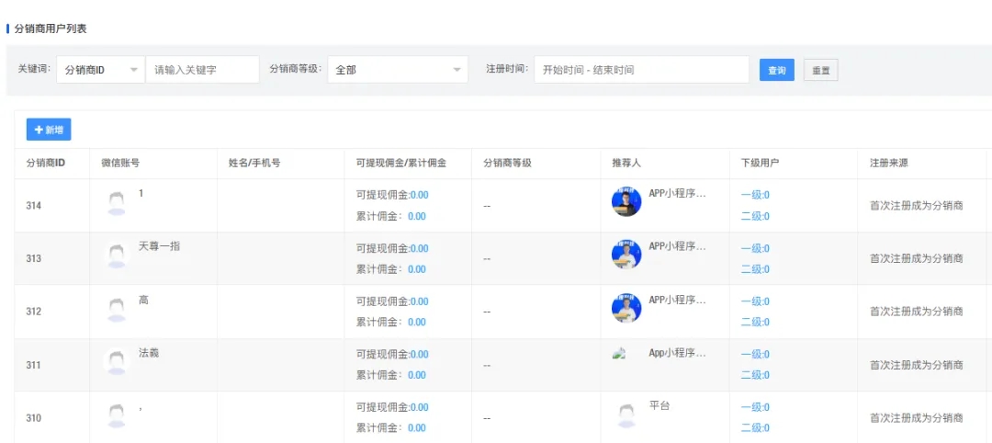Screen dimensions: 992x443
Task: Click the 平台 referrer avatar in row 310
Action: (x=626, y=415)
